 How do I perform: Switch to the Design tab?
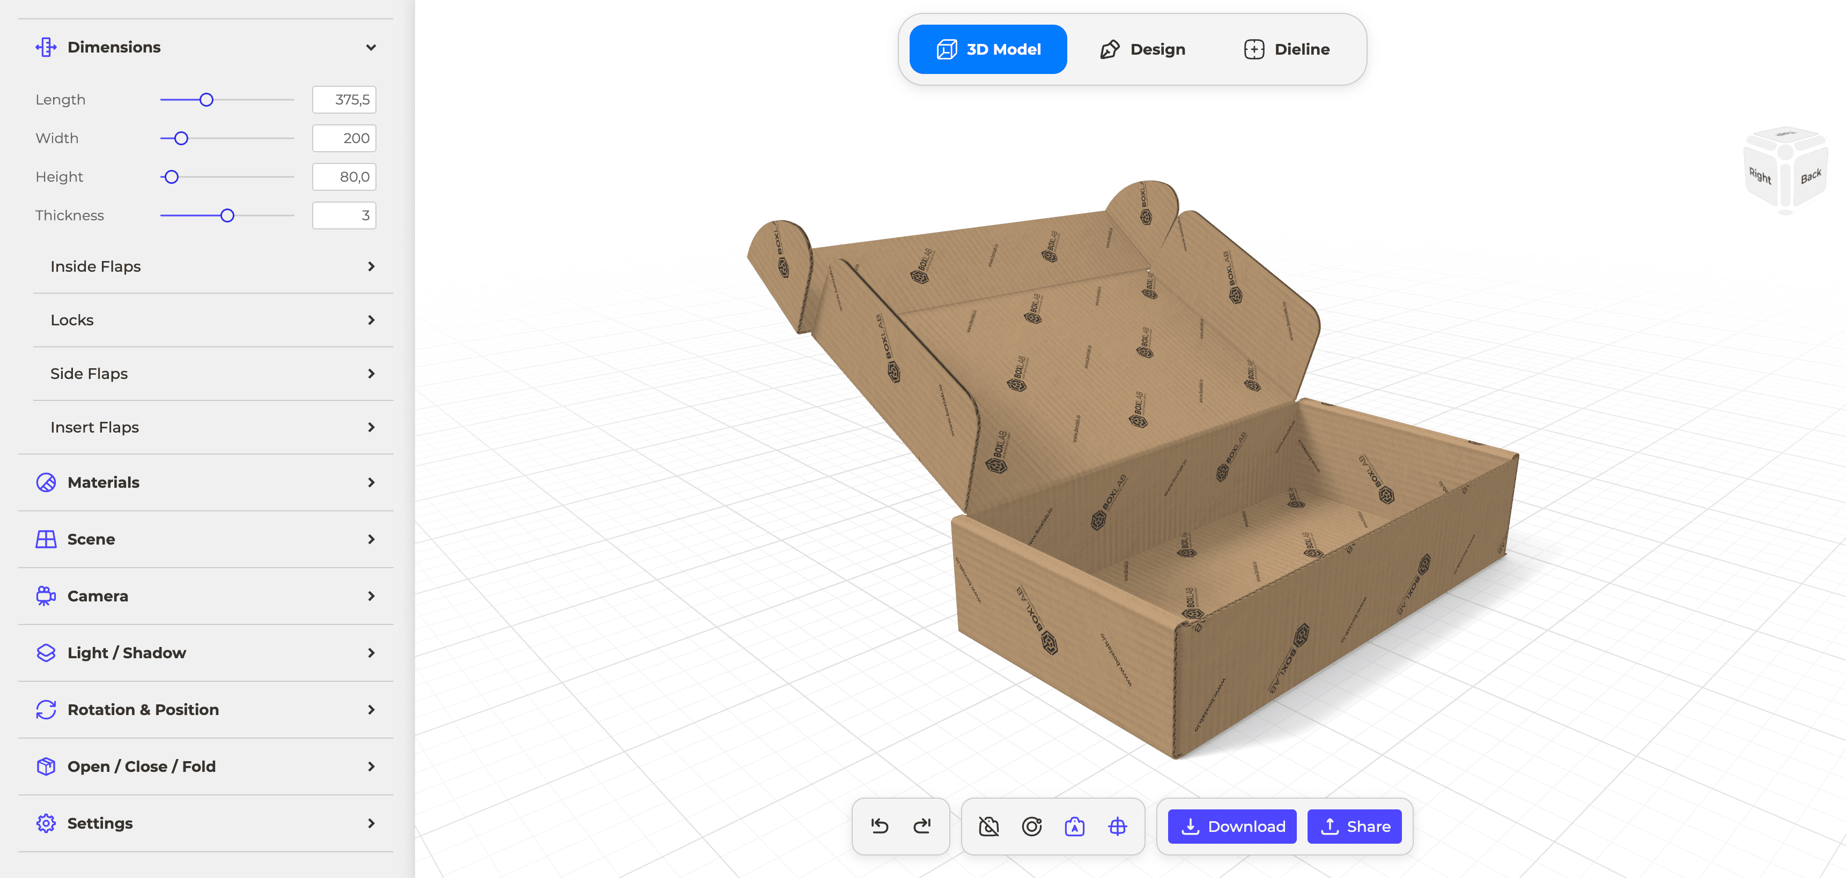[x=1142, y=49]
